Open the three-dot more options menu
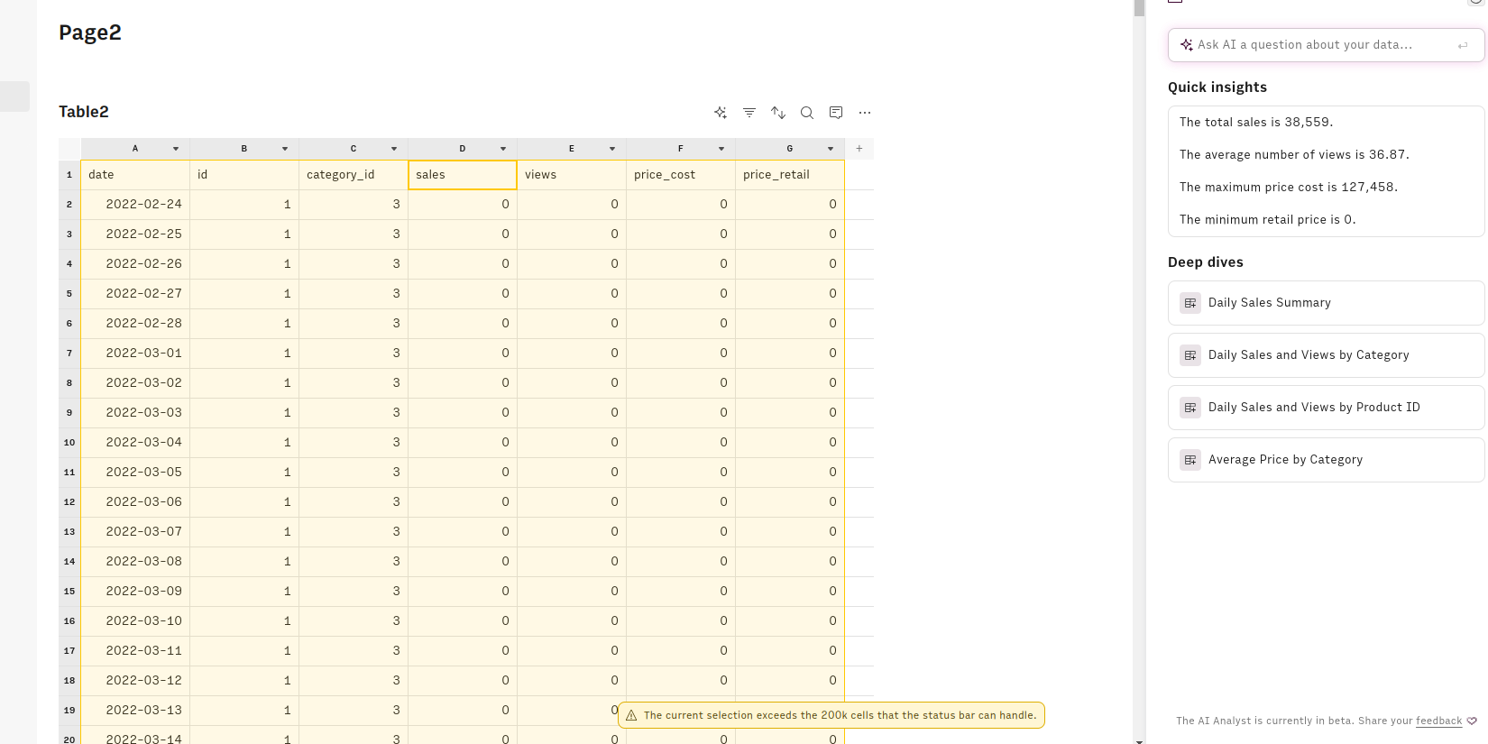The height and width of the screenshot is (744, 1488). click(x=864, y=113)
